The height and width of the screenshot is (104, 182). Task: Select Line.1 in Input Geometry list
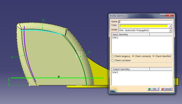pos(115,38)
